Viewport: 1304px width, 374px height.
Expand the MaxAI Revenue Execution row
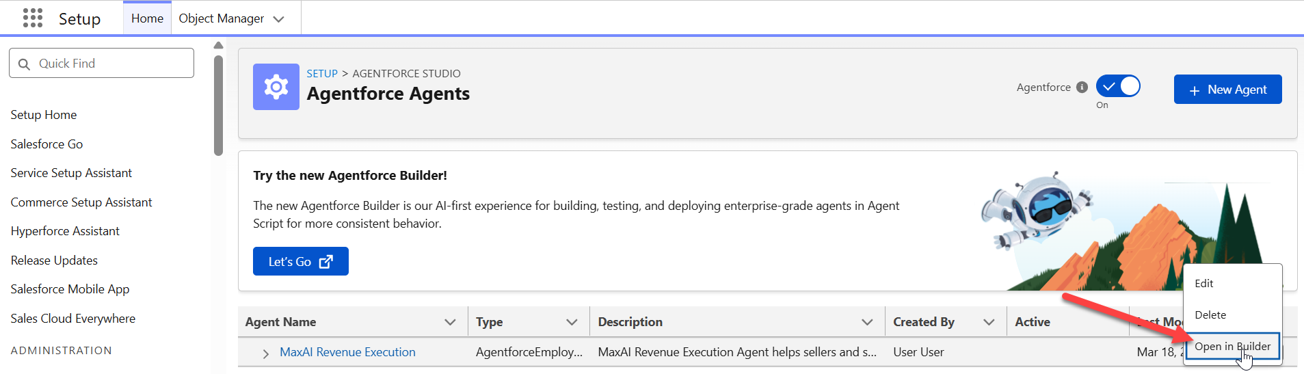click(265, 353)
